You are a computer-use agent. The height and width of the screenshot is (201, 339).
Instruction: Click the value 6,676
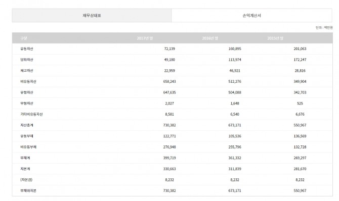pos(300,114)
